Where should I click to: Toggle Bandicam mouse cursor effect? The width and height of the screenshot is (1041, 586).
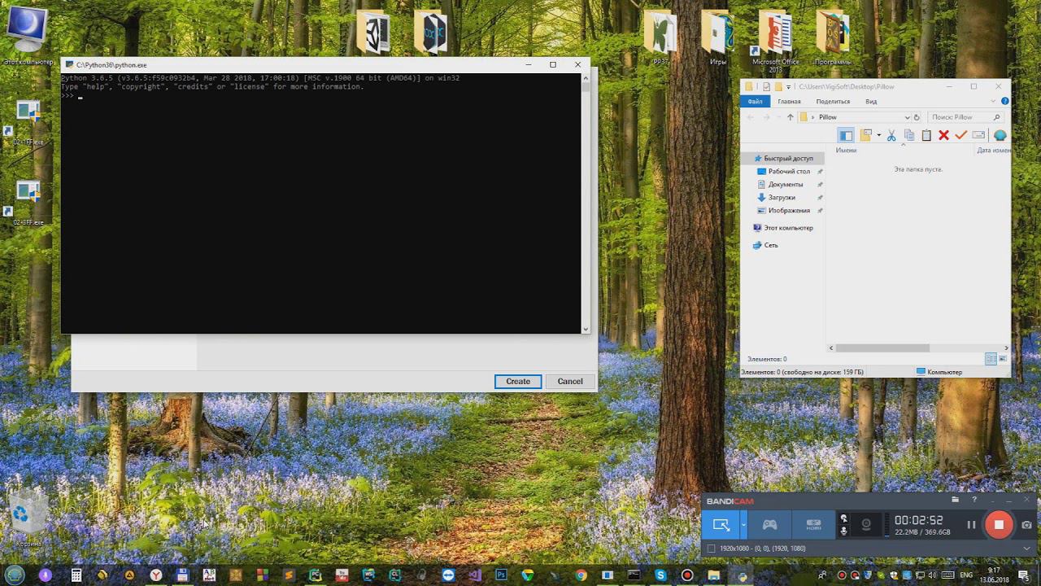843,518
